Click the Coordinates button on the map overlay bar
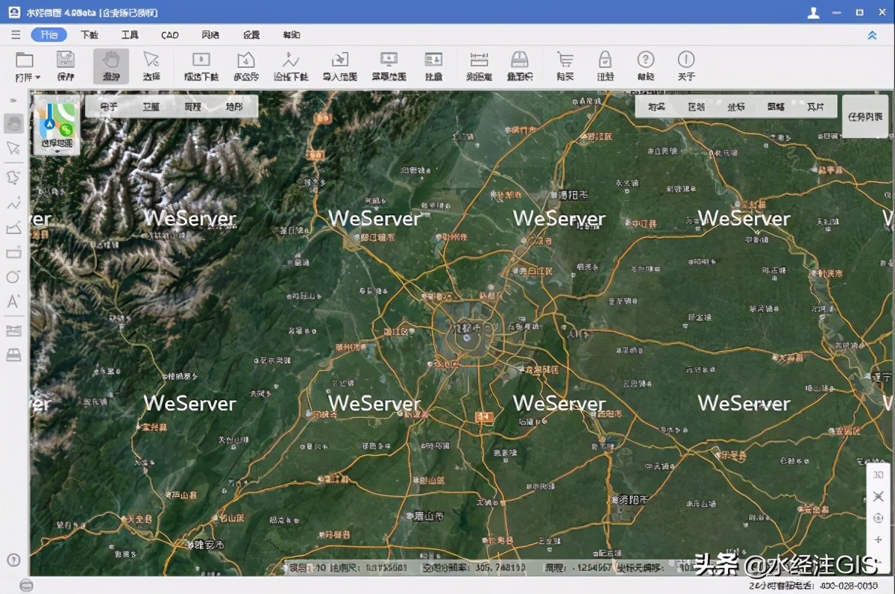Image resolution: width=895 pixels, height=594 pixels. click(x=736, y=107)
